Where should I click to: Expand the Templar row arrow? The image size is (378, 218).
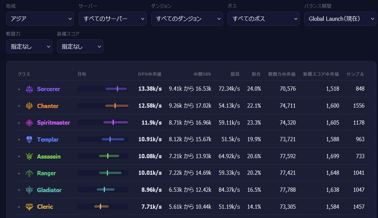point(19,139)
